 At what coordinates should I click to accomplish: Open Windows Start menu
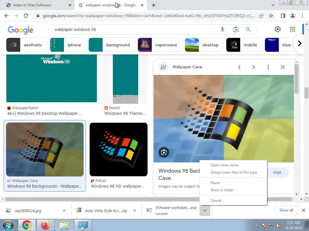[8, 225]
